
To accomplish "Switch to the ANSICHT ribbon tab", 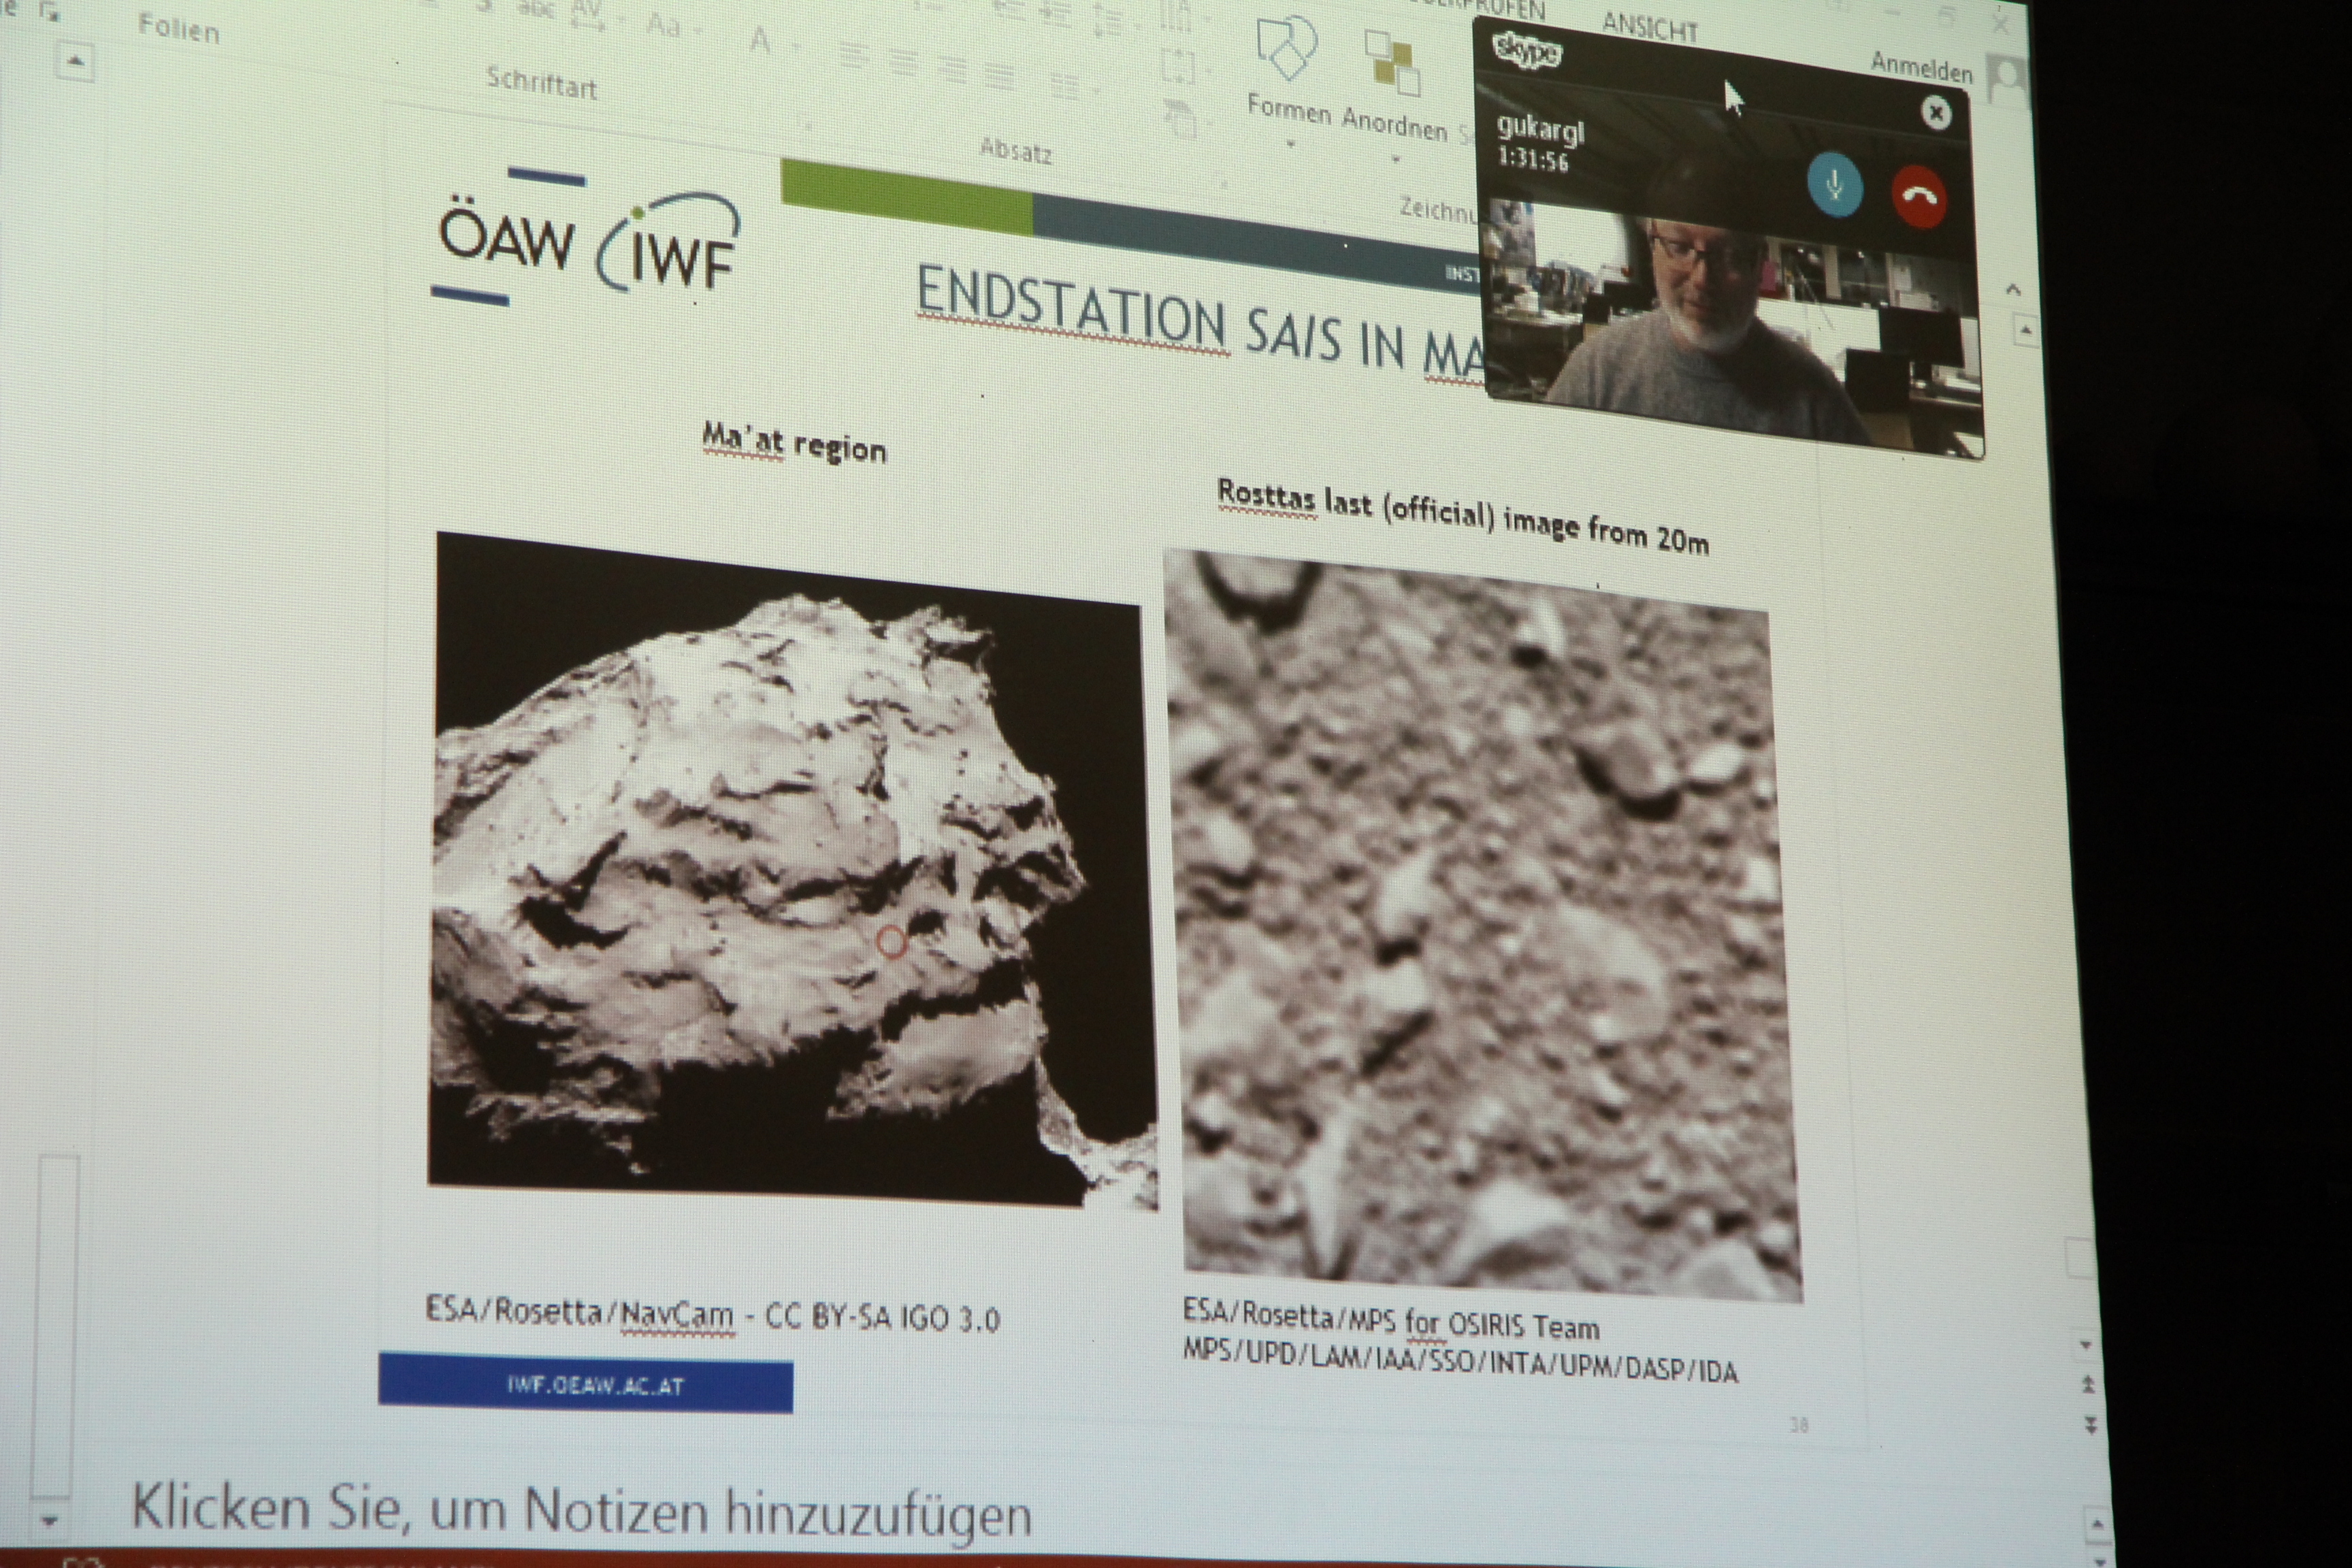I will coord(1650,27).
